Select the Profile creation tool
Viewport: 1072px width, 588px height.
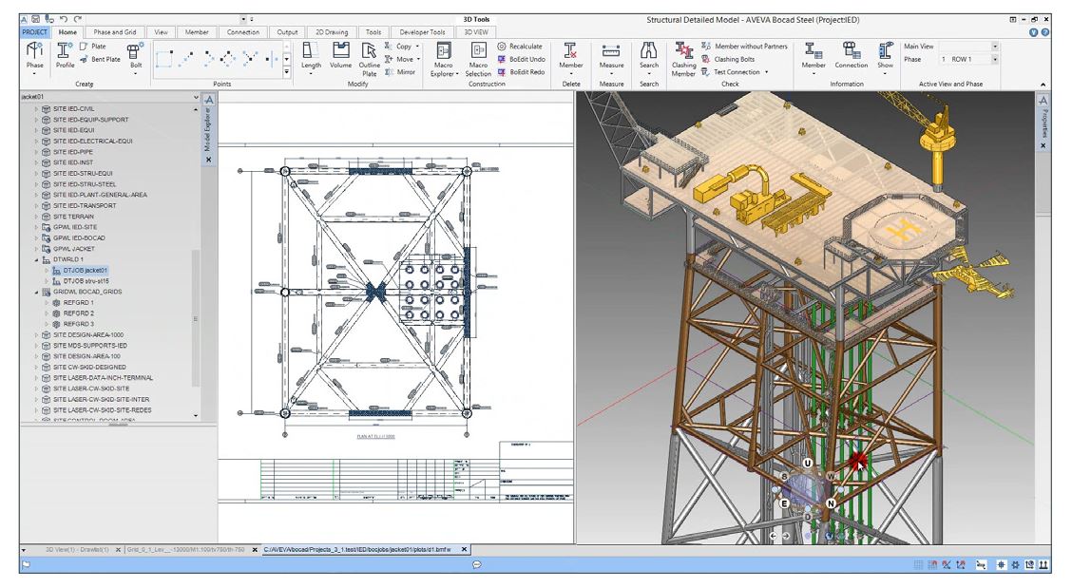tap(65, 55)
